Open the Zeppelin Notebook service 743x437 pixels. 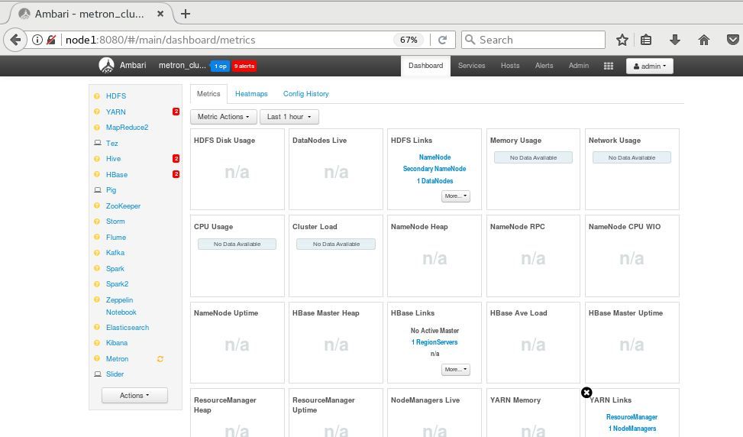(x=121, y=306)
